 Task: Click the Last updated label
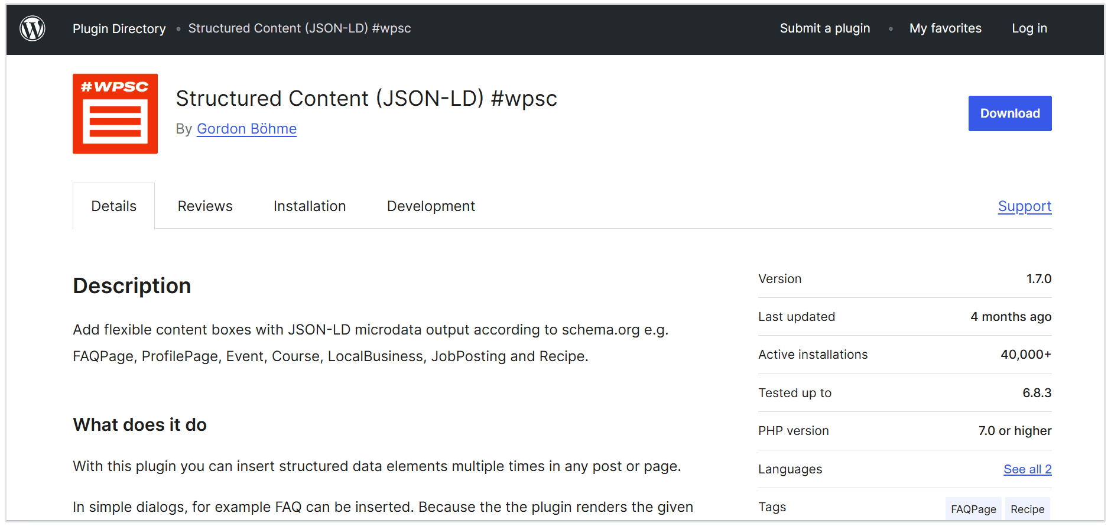tap(797, 317)
